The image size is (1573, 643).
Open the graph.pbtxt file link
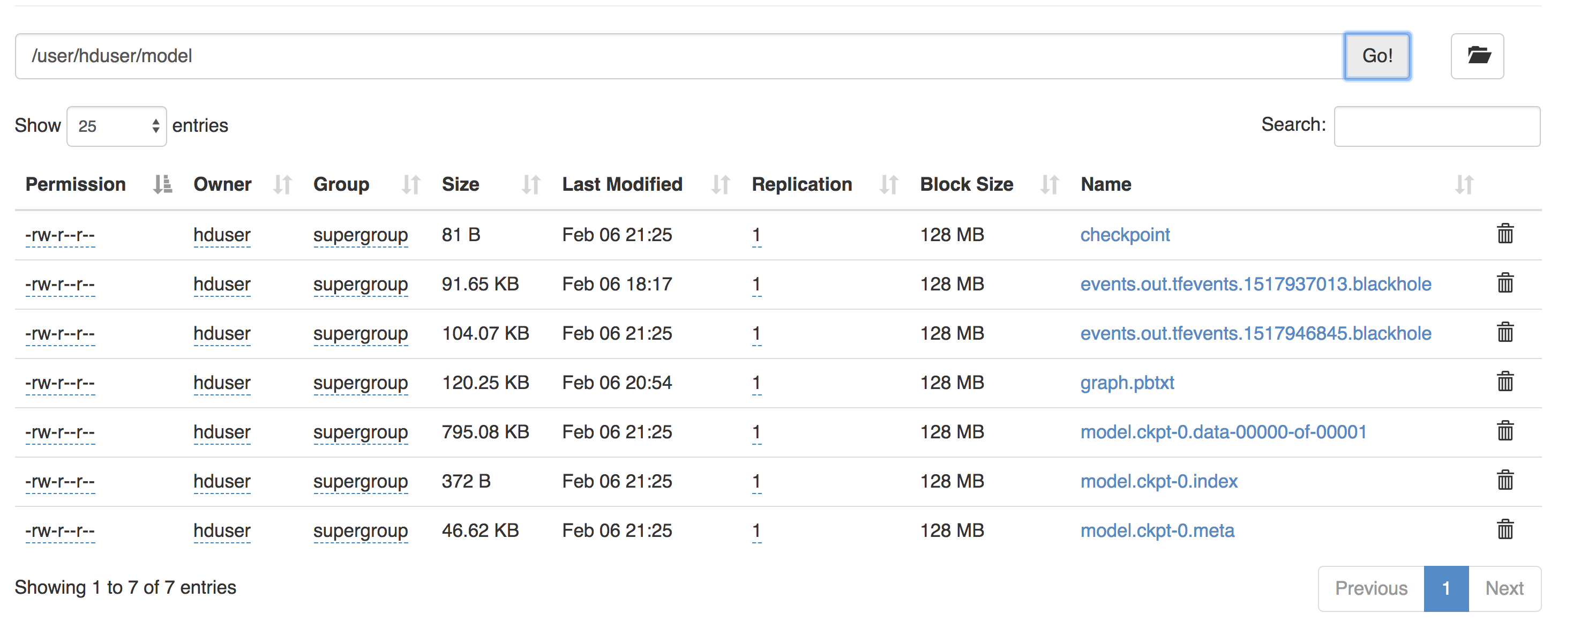1127,382
